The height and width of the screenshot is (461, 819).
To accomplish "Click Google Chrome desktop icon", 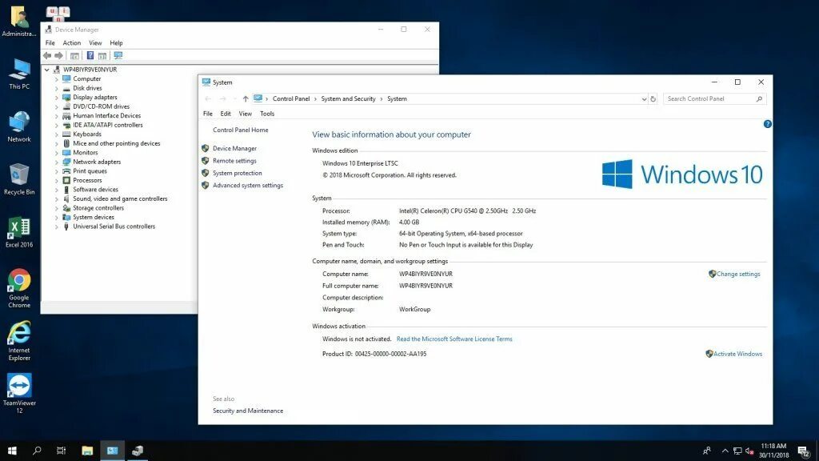I will point(19,288).
